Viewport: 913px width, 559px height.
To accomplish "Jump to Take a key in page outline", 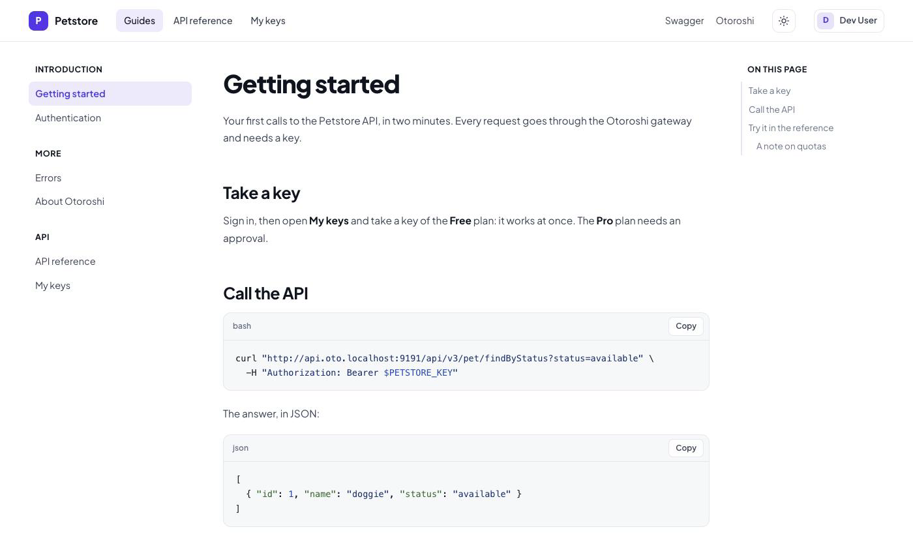I will point(770,91).
